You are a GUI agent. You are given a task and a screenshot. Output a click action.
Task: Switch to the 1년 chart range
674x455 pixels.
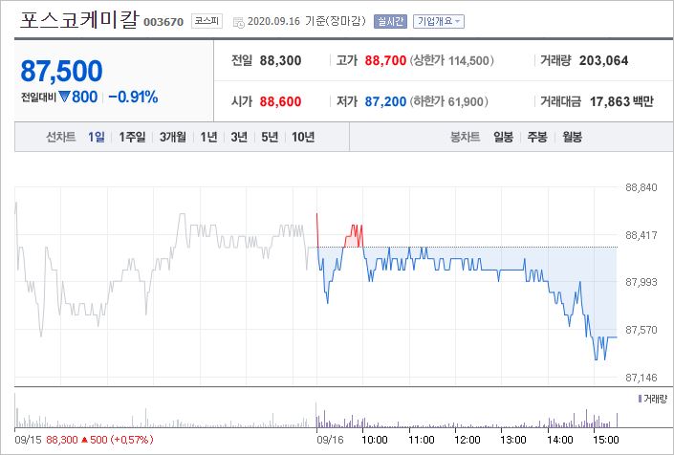tap(208, 137)
